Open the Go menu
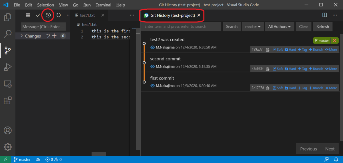This screenshot has width=343, height=163. click(x=75, y=5)
